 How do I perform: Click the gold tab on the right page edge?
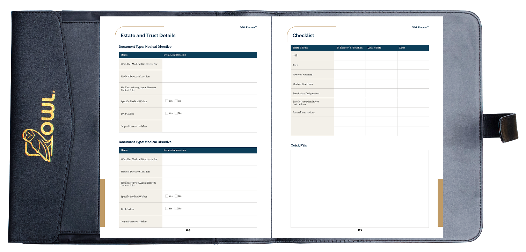pos(440,202)
